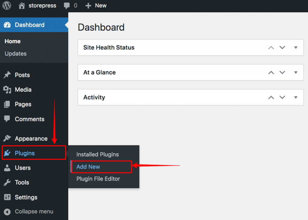Click the Collapse menu arrow icon
Screen dimensions: 308x220
7,212
